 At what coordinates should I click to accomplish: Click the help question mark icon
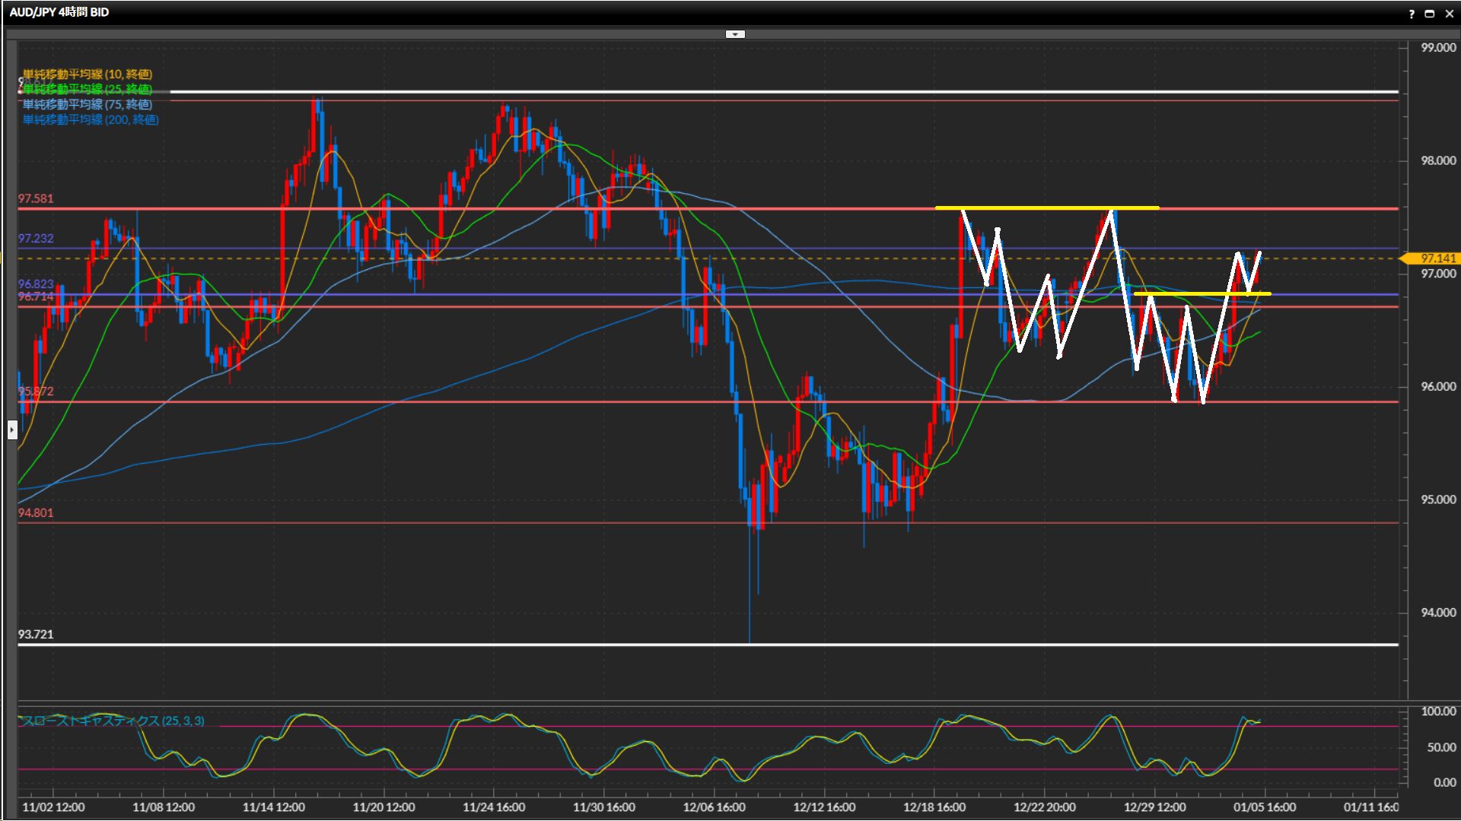[x=1412, y=13]
